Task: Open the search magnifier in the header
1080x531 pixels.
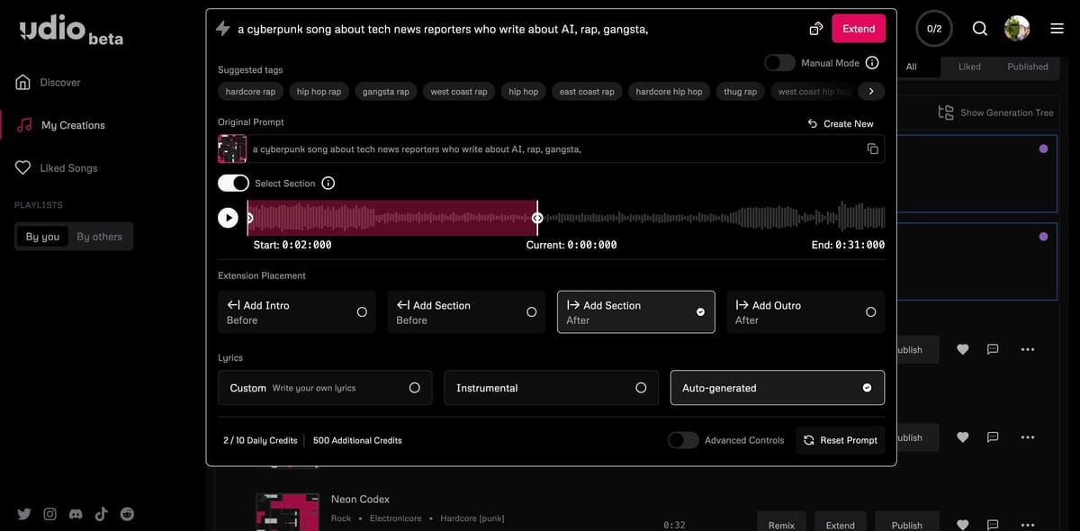Action: 979,28
